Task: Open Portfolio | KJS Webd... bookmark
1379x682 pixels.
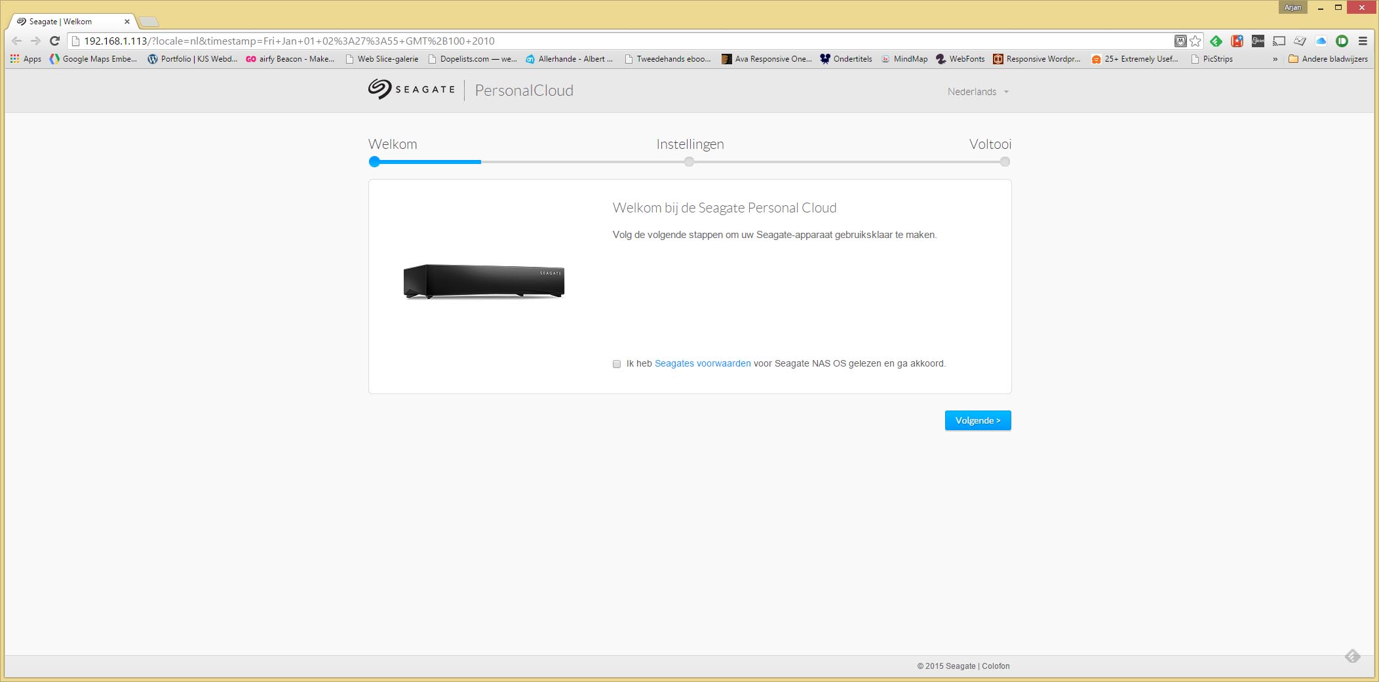Action: coord(193,59)
